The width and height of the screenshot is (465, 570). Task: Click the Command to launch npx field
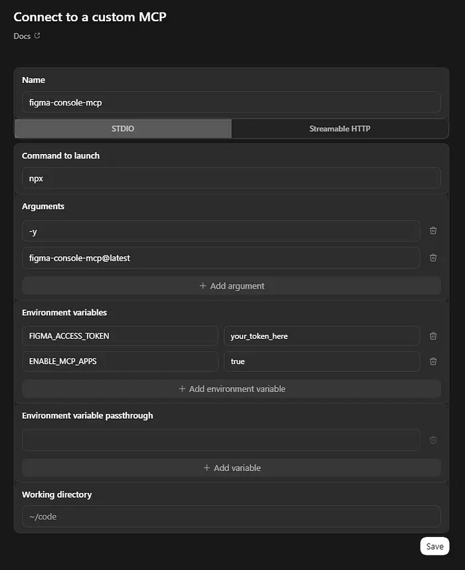pyautogui.click(x=231, y=178)
